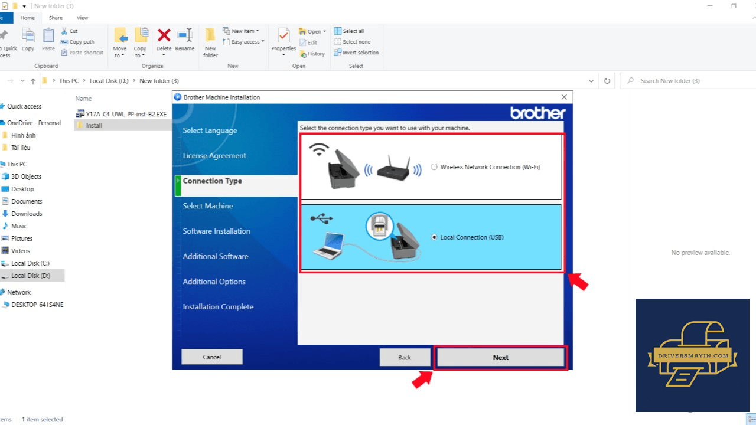This screenshot has width=756, height=425.
Task: Open the New item dropdown
Action: 241,31
